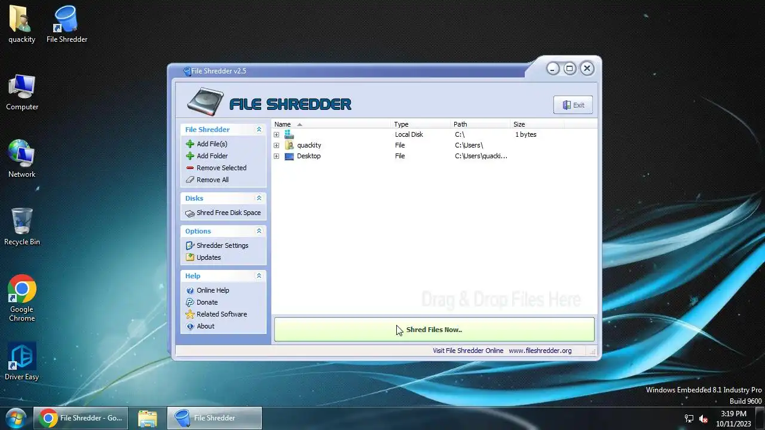Select the Recycle Bin desktop icon
This screenshot has width=765, height=430.
(x=22, y=227)
